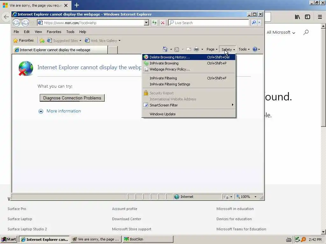Expand More information section

pos(60,111)
